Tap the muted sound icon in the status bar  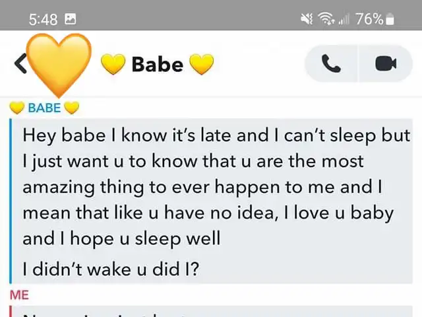tap(307, 19)
